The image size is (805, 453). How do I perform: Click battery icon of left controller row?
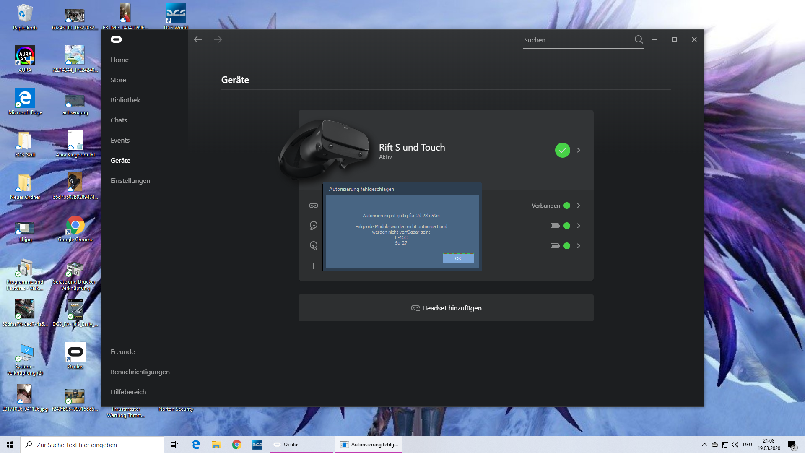pos(555,226)
